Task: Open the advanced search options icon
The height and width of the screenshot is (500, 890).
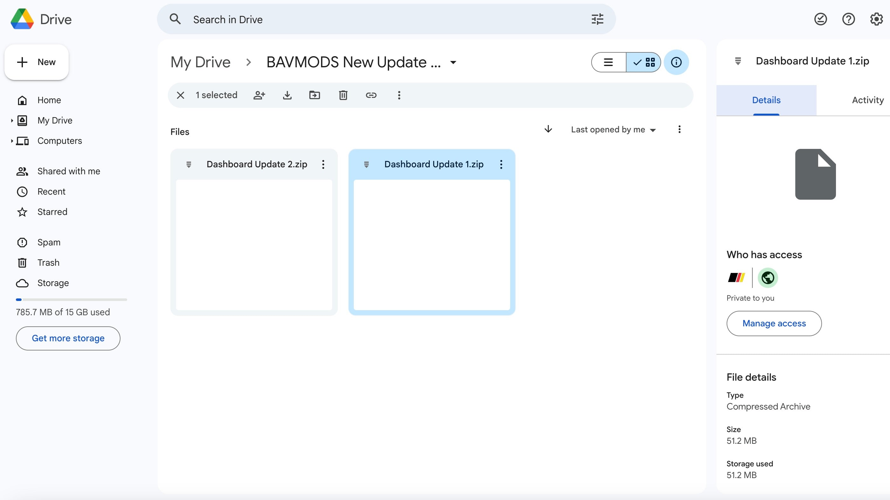Action: (x=597, y=19)
